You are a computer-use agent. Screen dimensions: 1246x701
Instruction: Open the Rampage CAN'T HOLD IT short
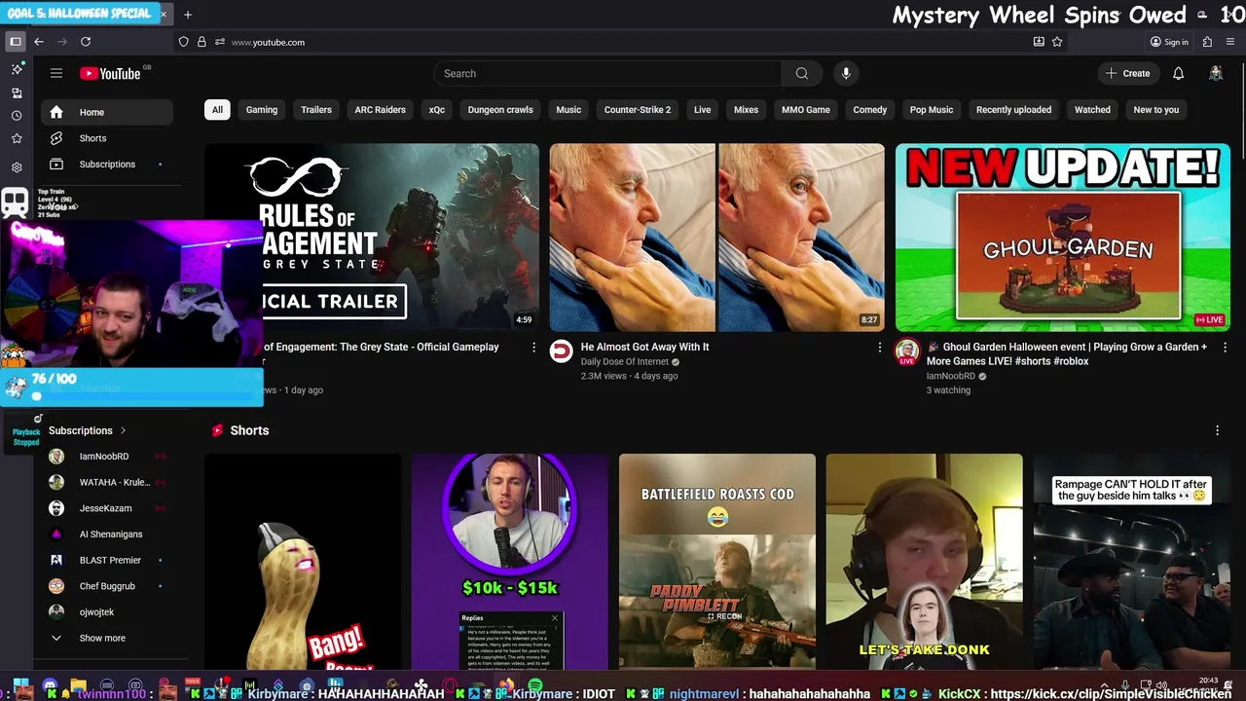coord(1131,562)
